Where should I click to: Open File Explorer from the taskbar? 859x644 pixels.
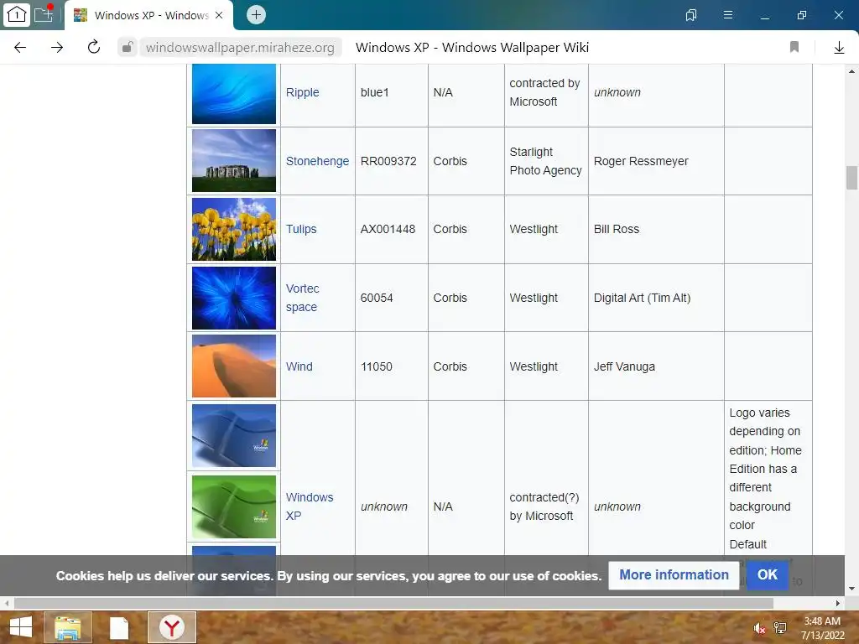click(68, 627)
